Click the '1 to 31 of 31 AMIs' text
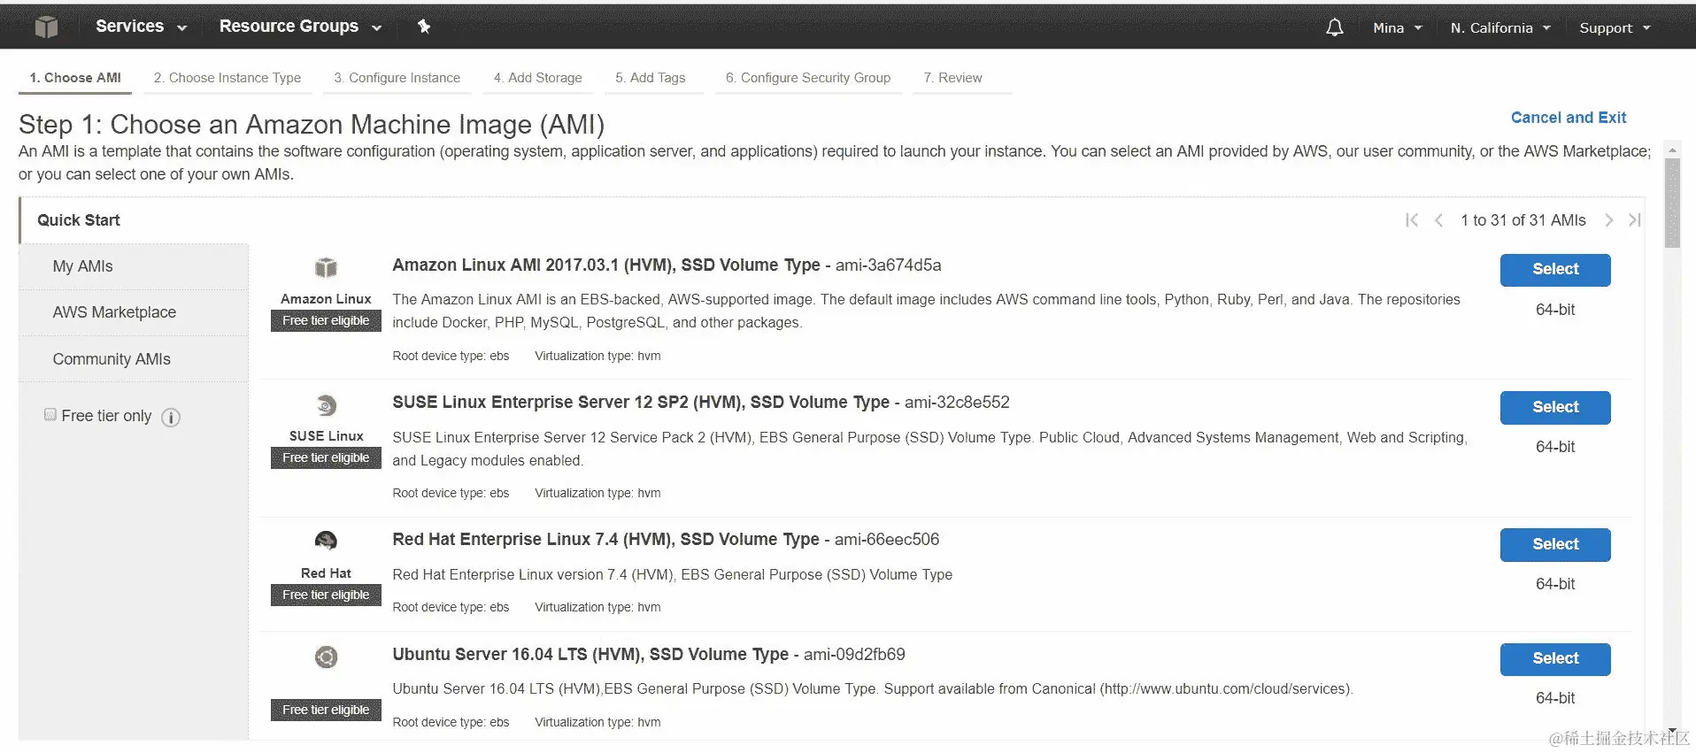This screenshot has height=753, width=1696. (x=1523, y=220)
